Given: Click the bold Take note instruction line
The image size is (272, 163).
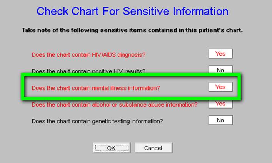Looking at the screenshot, I should click(x=132, y=30).
